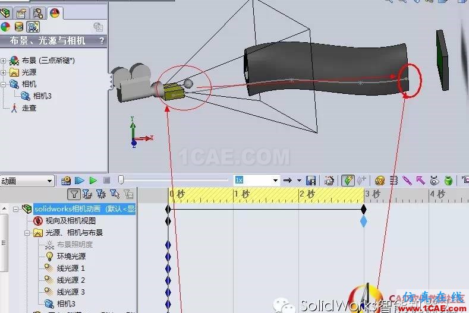Select 相机3 in the motion study tree
469x313 pixels.
(66, 303)
